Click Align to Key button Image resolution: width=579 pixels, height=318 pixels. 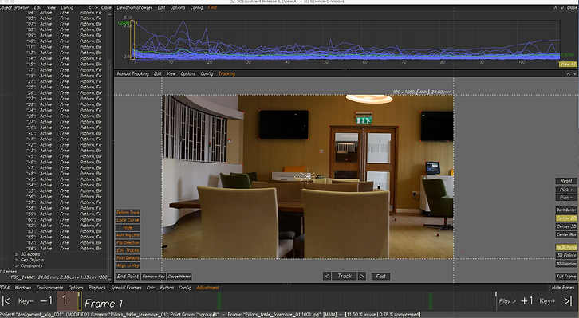coord(128,265)
